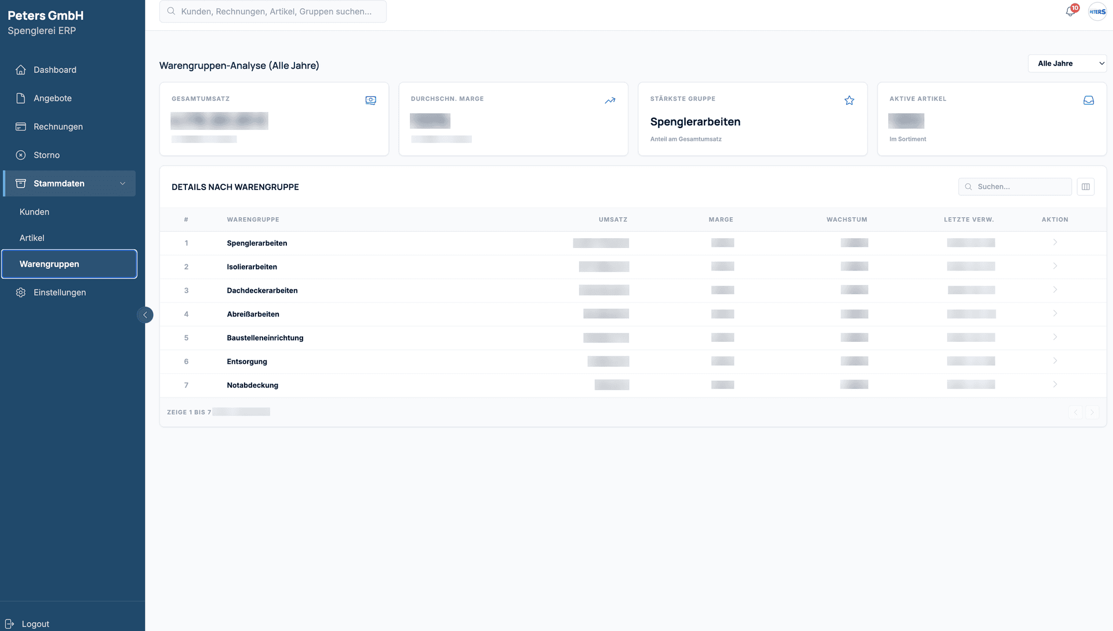Click the magnifier icon in table search
The width and height of the screenshot is (1113, 631).
(x=968, y=187)
